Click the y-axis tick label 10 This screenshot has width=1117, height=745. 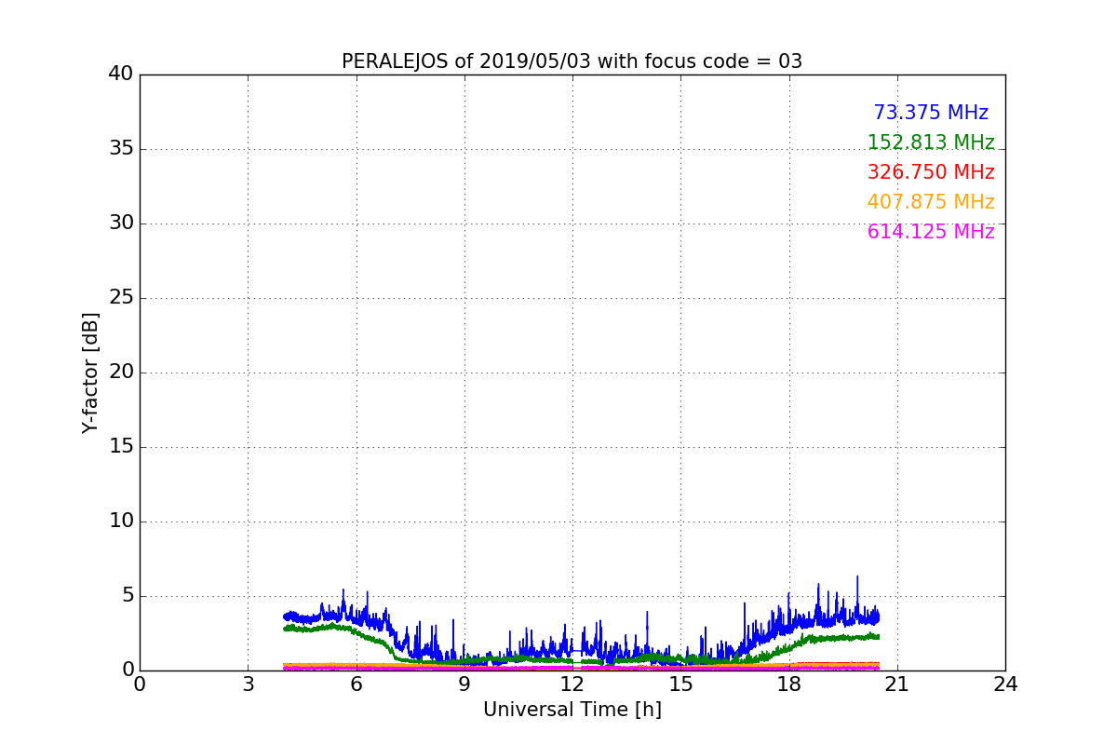[121, 521]
